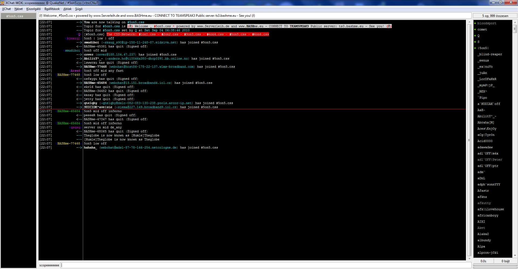Click the qtelqhy hostmask in join message
The width and height of the screenshot is (518, 269).
point(147,103)
